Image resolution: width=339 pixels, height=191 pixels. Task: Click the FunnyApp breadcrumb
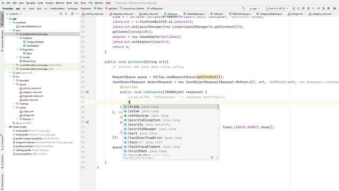(7, 8)
